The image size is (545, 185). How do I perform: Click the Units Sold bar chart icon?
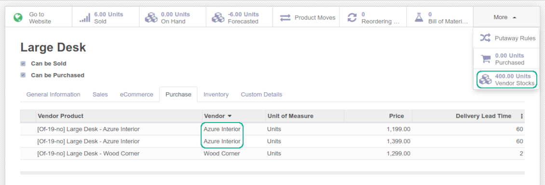coord(85,18)
